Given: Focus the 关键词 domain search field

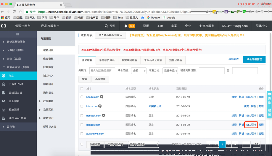Looking at the screenshot, I should coord(102,71).
